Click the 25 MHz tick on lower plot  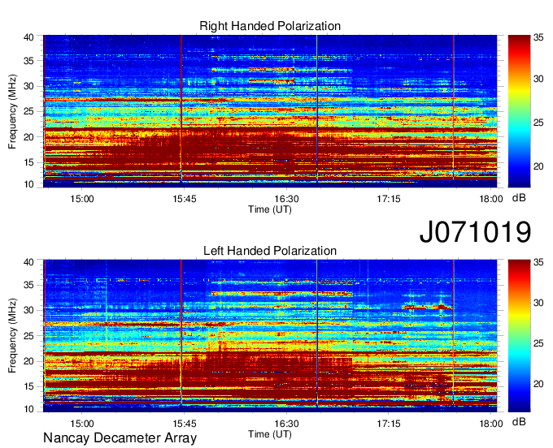point(29,336)
